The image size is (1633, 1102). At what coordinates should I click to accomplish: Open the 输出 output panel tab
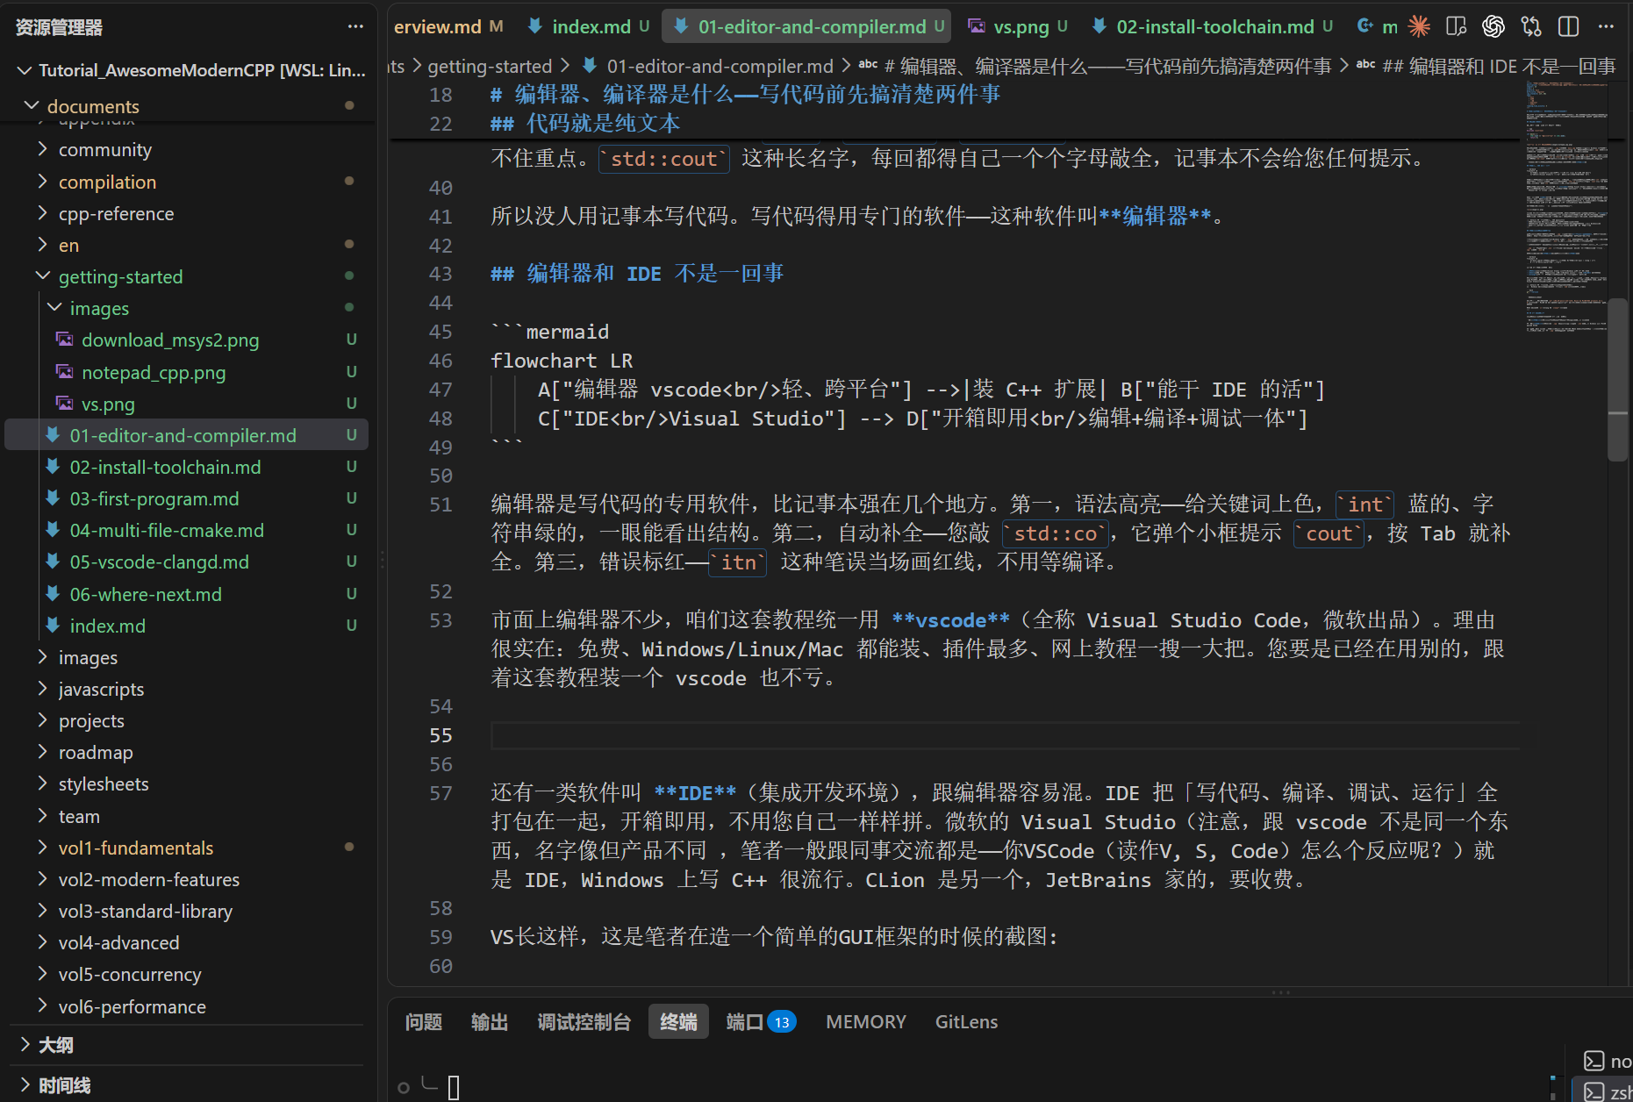pyautogui.click(x=490, y=1022)
